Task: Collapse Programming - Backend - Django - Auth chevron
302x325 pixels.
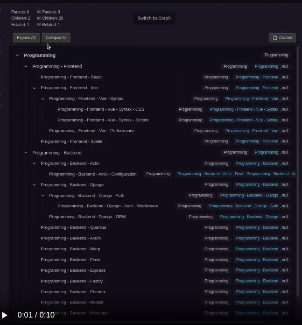Action: click(x=42, y=196)
